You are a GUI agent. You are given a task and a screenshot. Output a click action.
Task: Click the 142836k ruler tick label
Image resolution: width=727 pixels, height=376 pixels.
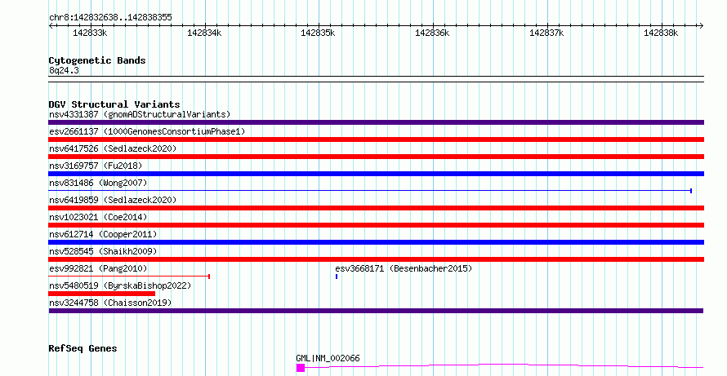click(433, 33)
